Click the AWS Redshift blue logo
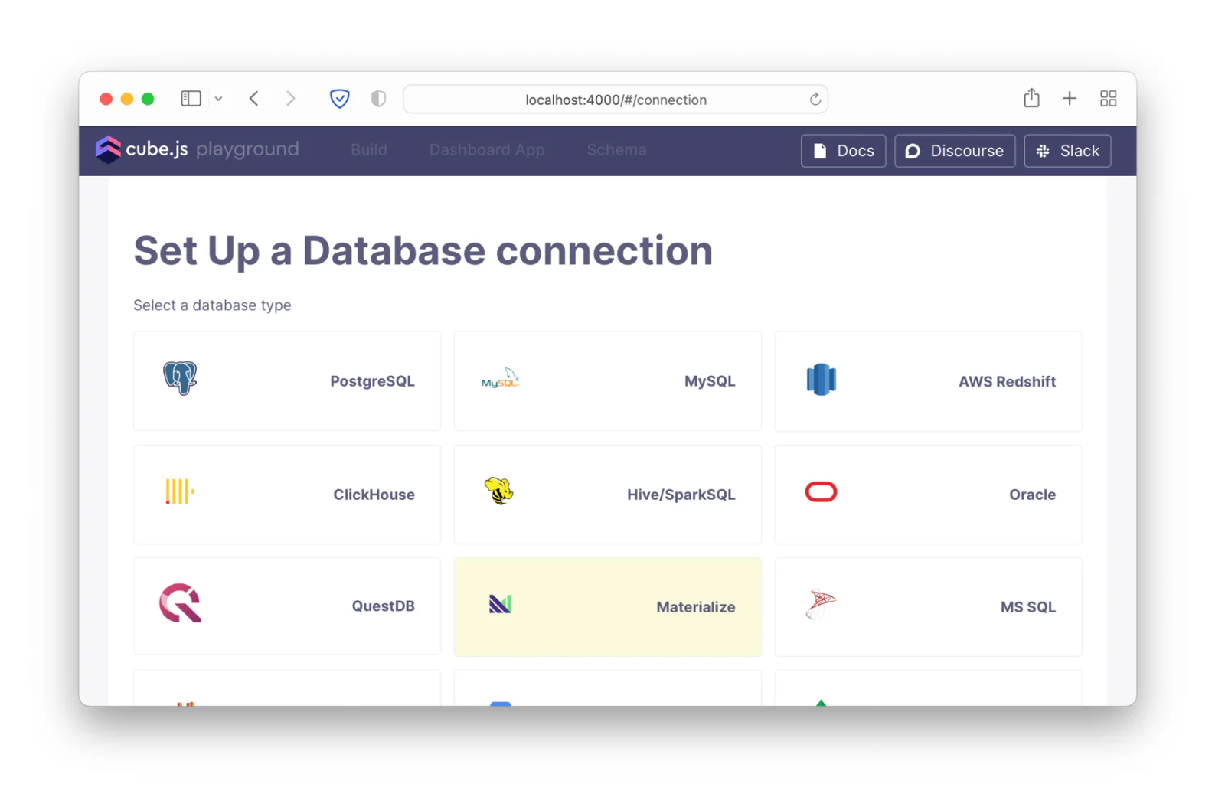Image resolution: width=1225 pixels, height=800 pixels. click(821, 380)
